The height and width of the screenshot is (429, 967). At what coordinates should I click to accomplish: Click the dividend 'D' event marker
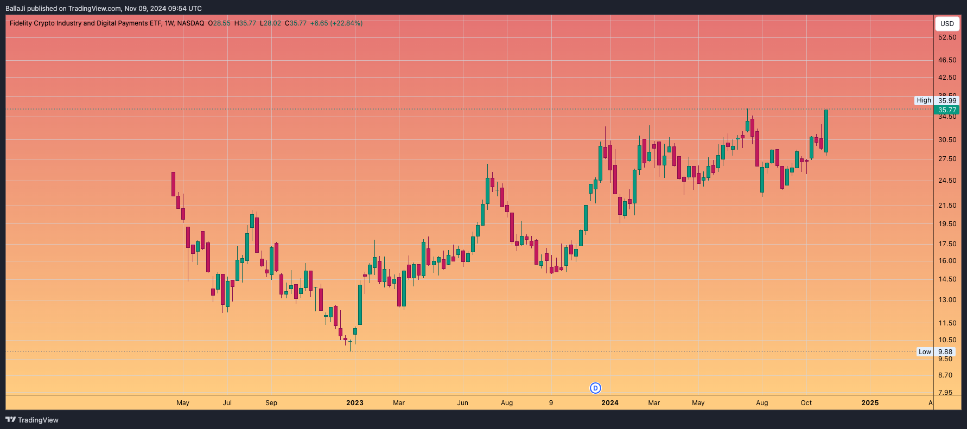coord(595,388)
